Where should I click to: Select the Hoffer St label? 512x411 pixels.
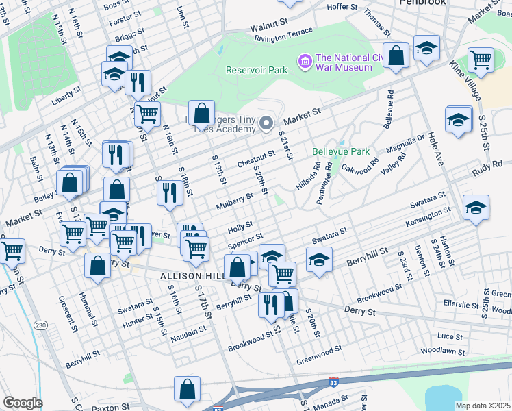[342, 7]
